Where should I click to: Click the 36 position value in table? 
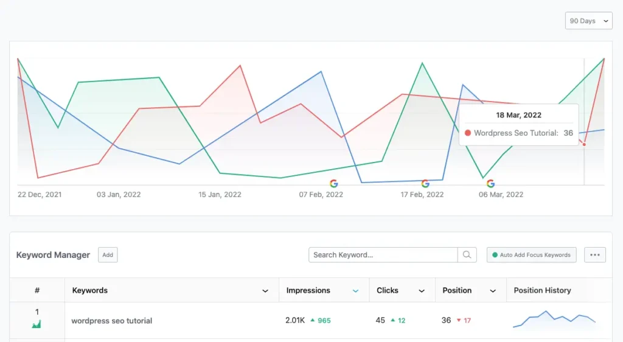(446, 320)
